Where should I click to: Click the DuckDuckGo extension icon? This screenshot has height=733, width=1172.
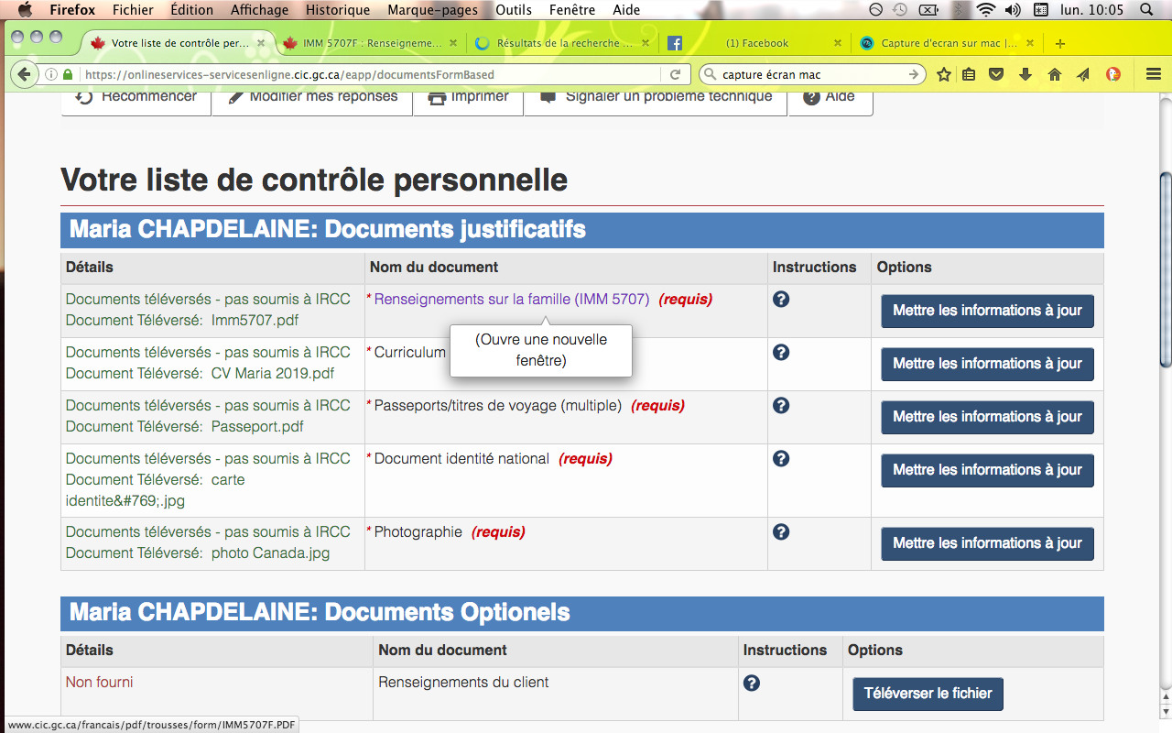[x=1113, y=75]
